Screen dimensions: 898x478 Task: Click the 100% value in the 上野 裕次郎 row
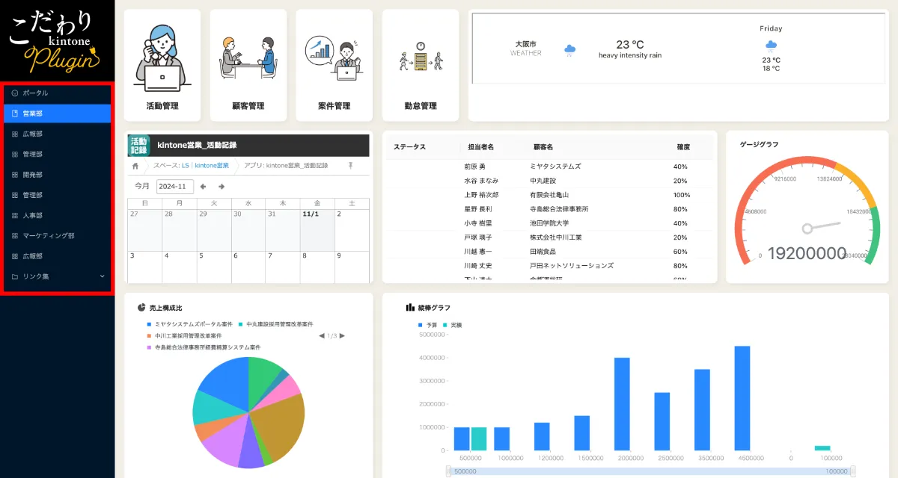(682, 195)
